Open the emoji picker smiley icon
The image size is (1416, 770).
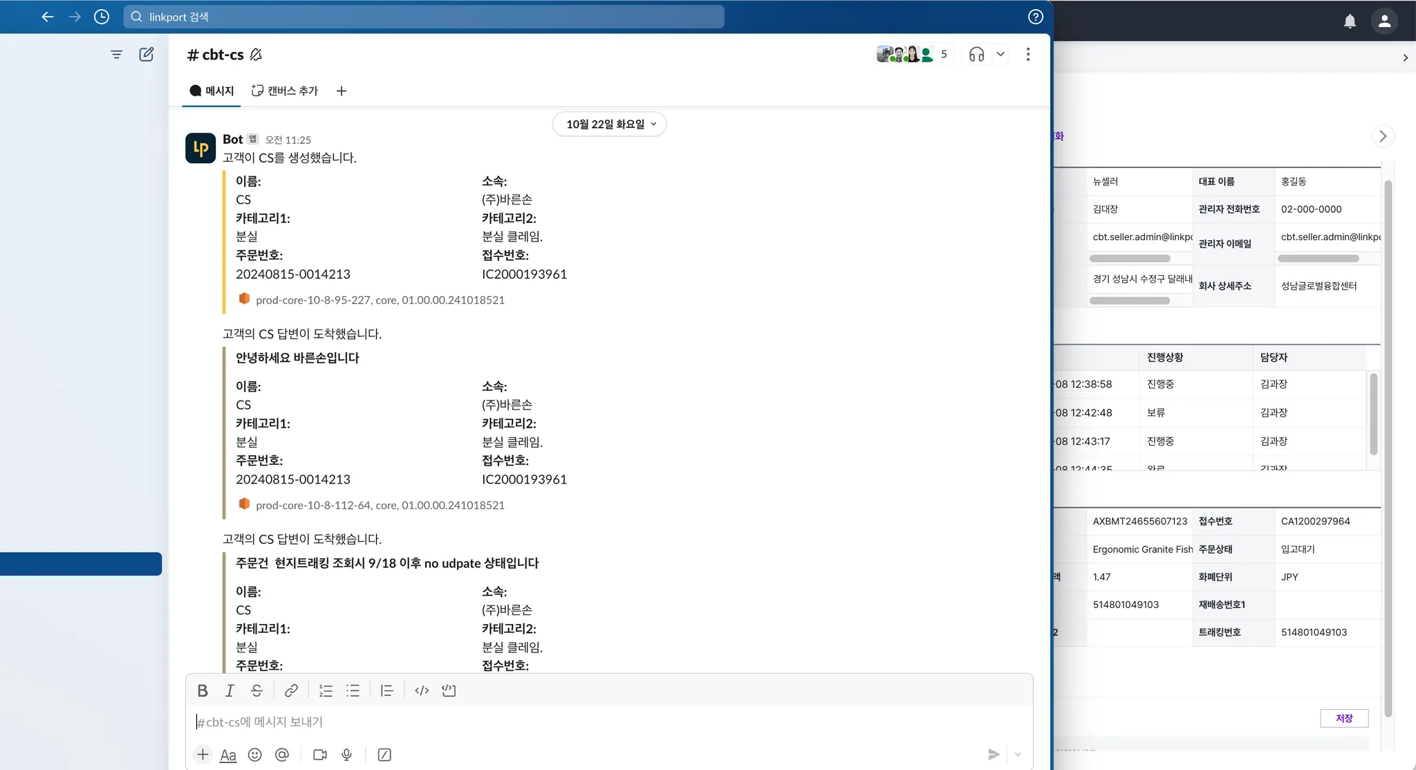coord(254,755)
